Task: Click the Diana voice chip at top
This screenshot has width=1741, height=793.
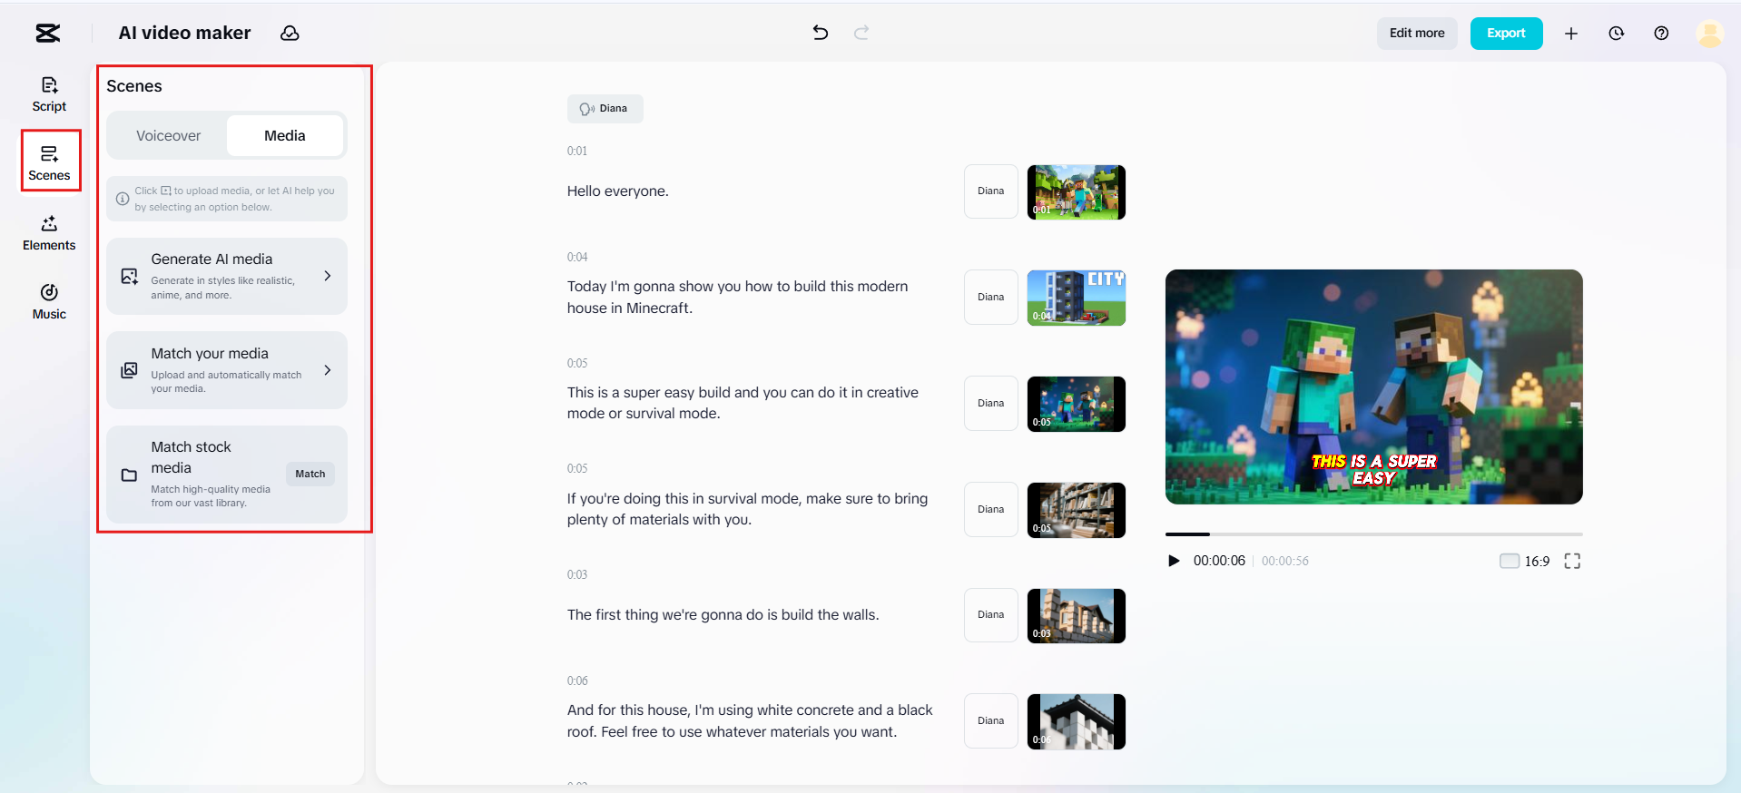Action: tap(605, 109)
